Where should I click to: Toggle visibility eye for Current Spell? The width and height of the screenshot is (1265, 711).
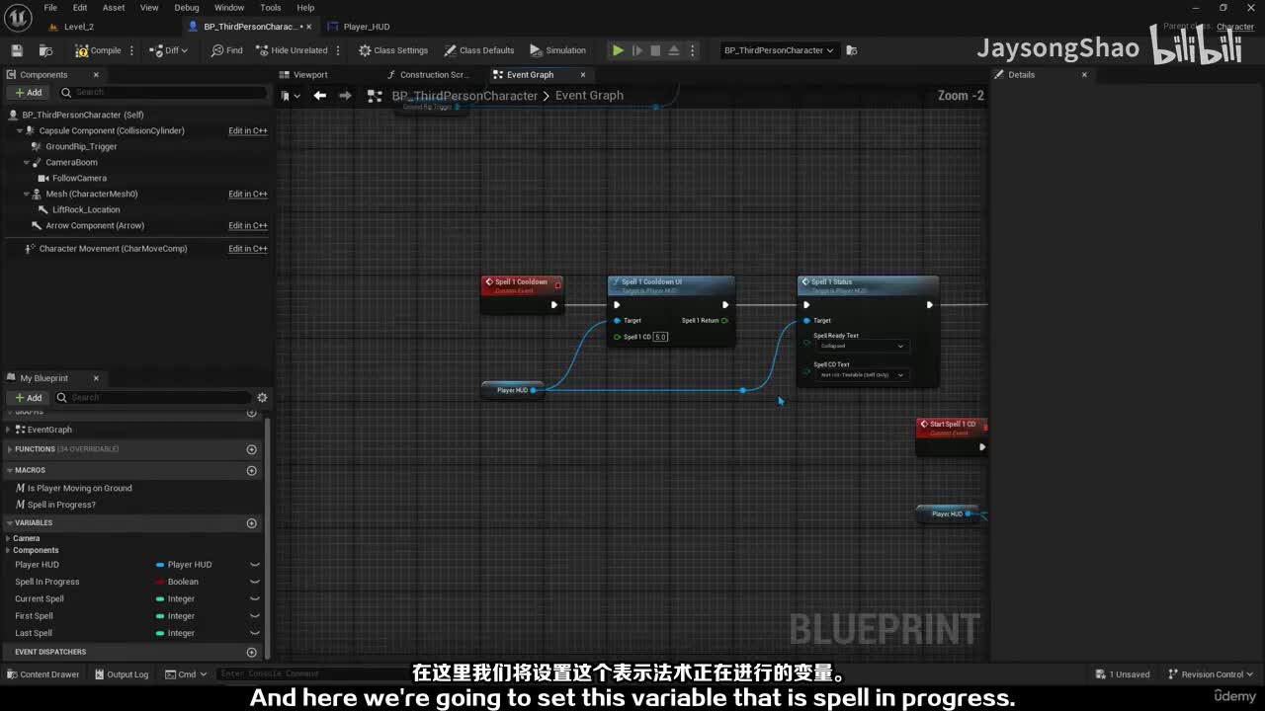pyautogui.click(x=254, y=599)
